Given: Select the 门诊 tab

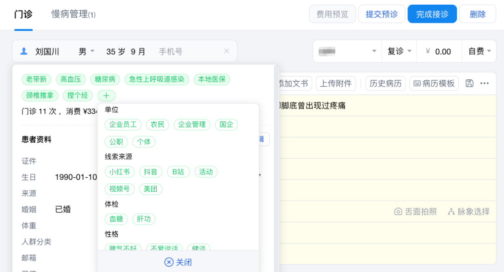Looking at the screenshot, I should tap(23, 14).
